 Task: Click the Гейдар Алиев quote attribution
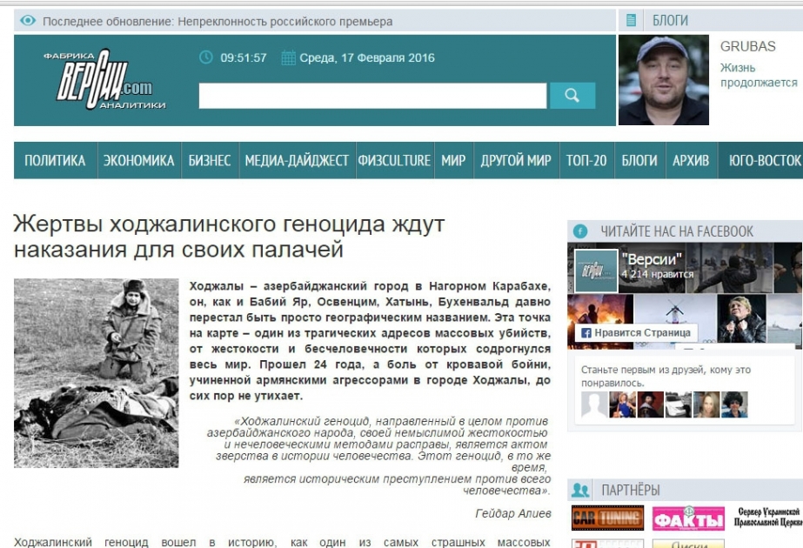click(513, 513)
